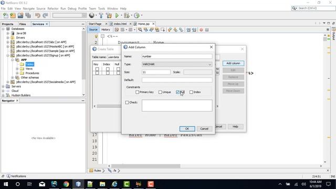Click the column Name input field
This screenshot has width=336, height=189.
tap(177, 56)
